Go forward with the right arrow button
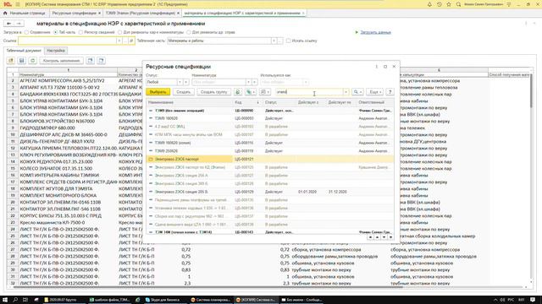 point(19,24)
